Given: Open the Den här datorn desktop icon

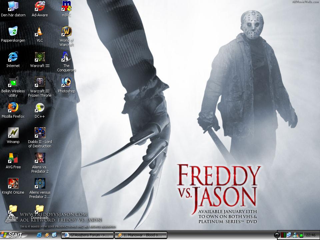Looking at the screenshot, I should pyautogui.click(x=13, y=9).
